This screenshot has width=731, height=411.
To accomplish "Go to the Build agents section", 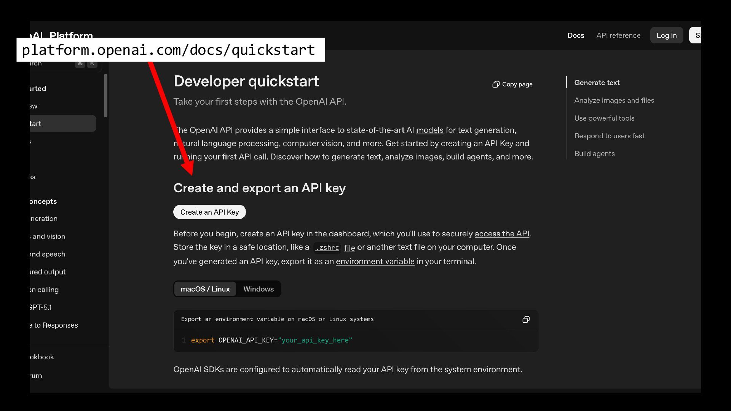I will [x=594, y=154].
